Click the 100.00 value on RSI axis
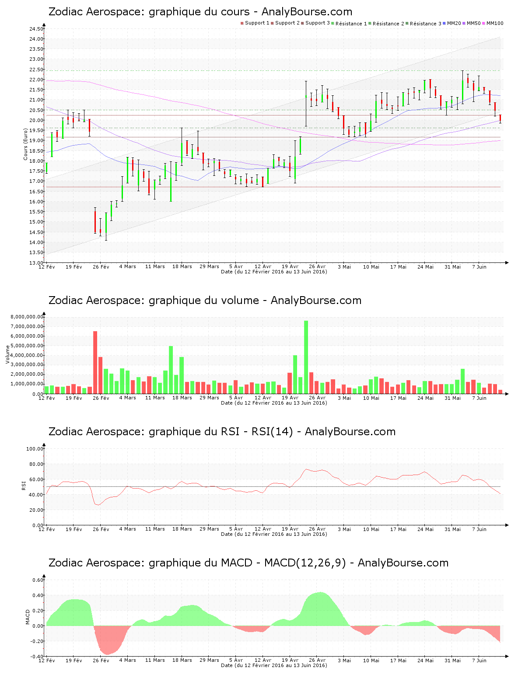 tap(35, 449)
